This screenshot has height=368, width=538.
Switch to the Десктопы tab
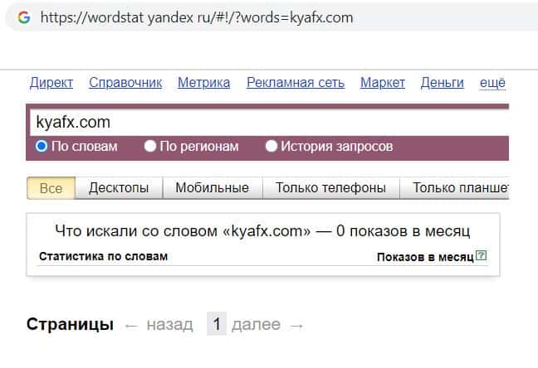(119, 188)
